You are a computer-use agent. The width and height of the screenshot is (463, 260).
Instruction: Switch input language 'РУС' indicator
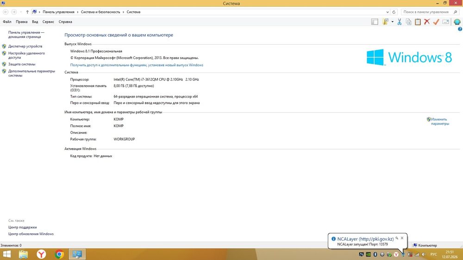[x=433, y=254]
